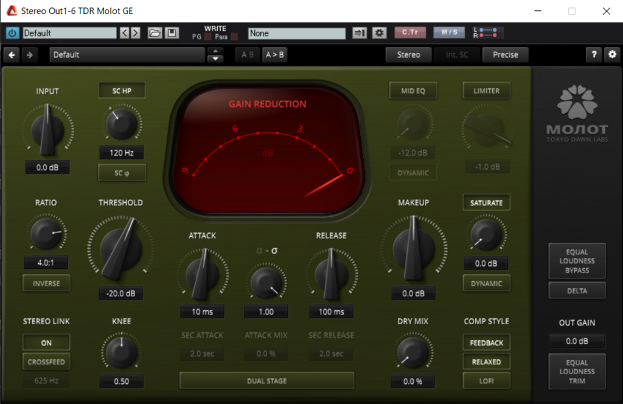
Task: Click the host preset name field Default
Action: tap(69, 33)
